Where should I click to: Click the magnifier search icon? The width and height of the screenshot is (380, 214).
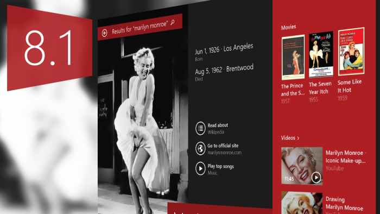click(x=173, y=22)
